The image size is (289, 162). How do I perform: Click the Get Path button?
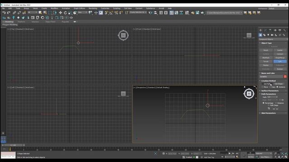point(267,84)
